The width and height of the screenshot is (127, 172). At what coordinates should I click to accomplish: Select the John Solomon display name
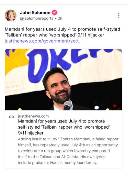(35, 12)
